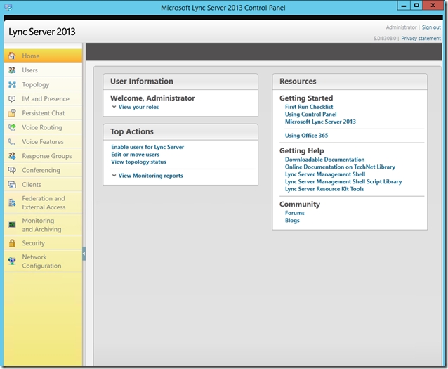Click the Lync Control Panel title bar icon
The image size is (448, 369).
pos(8,8)
